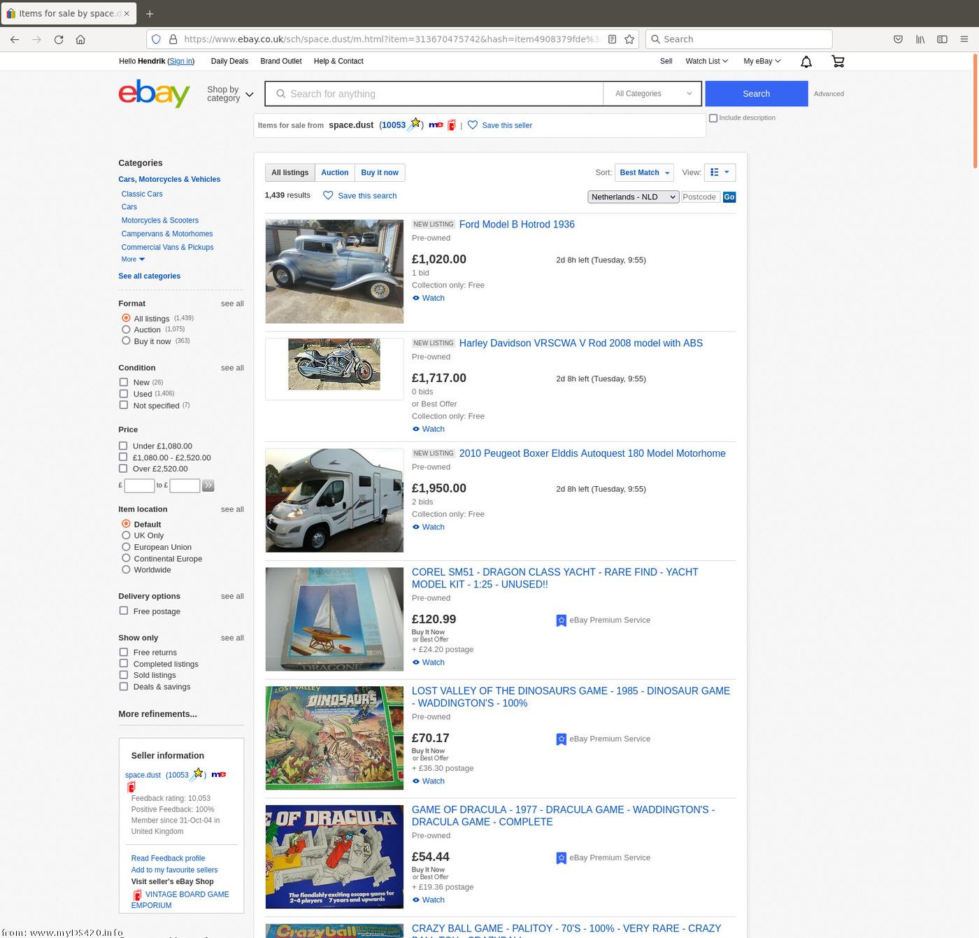Save page to Pocket
979x938 pixels.
click(x=898, y=39)
